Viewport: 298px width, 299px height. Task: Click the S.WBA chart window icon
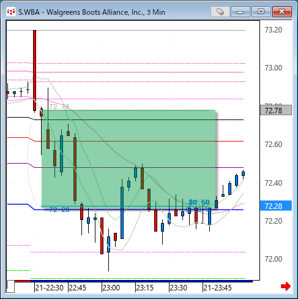11,12
